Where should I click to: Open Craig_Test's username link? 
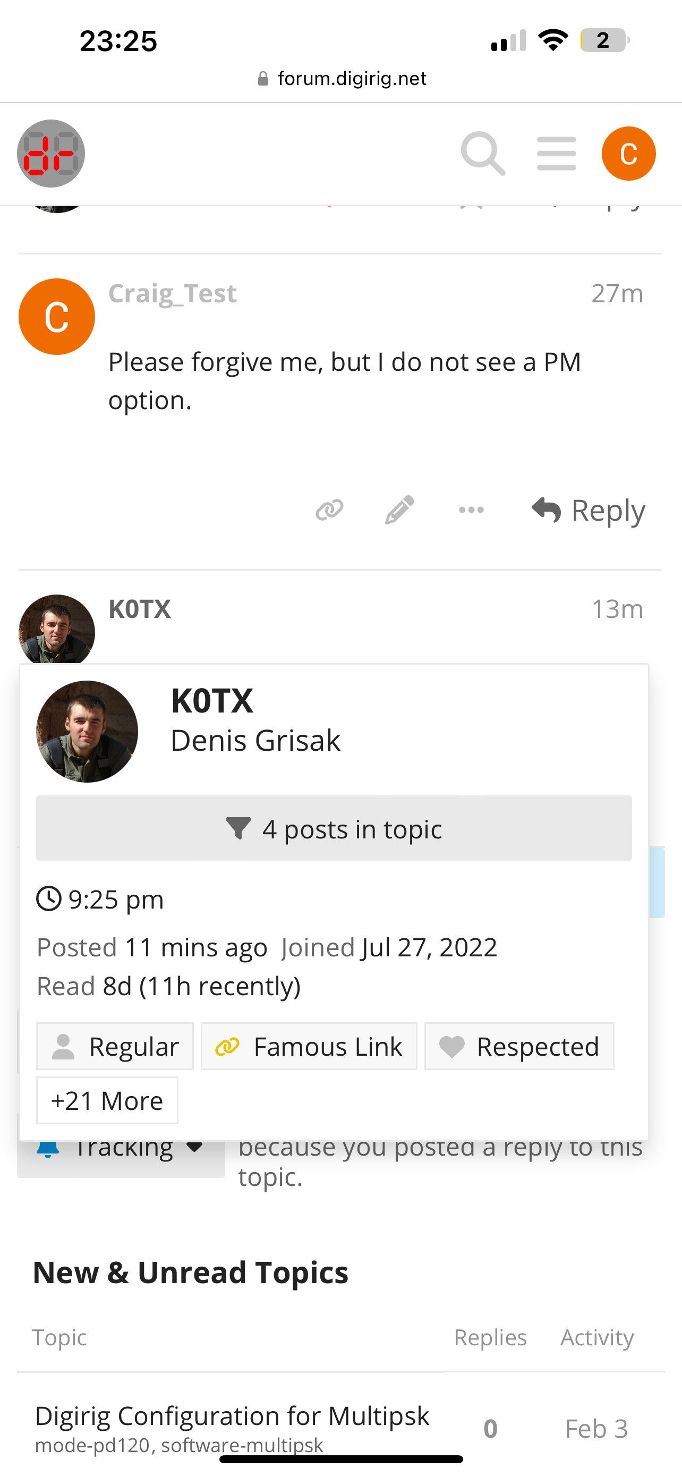tap(173, 293)
